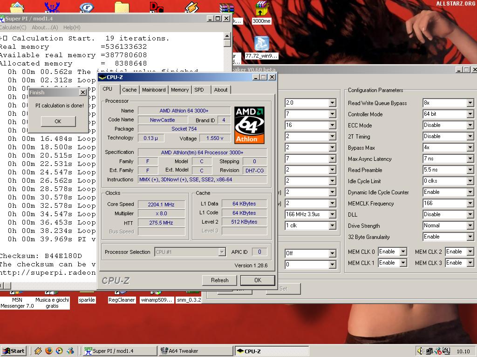Switch to the Cache tab in CPU-Z
Image resolution: width=477 pixels, height=357 pixels.
129,90
